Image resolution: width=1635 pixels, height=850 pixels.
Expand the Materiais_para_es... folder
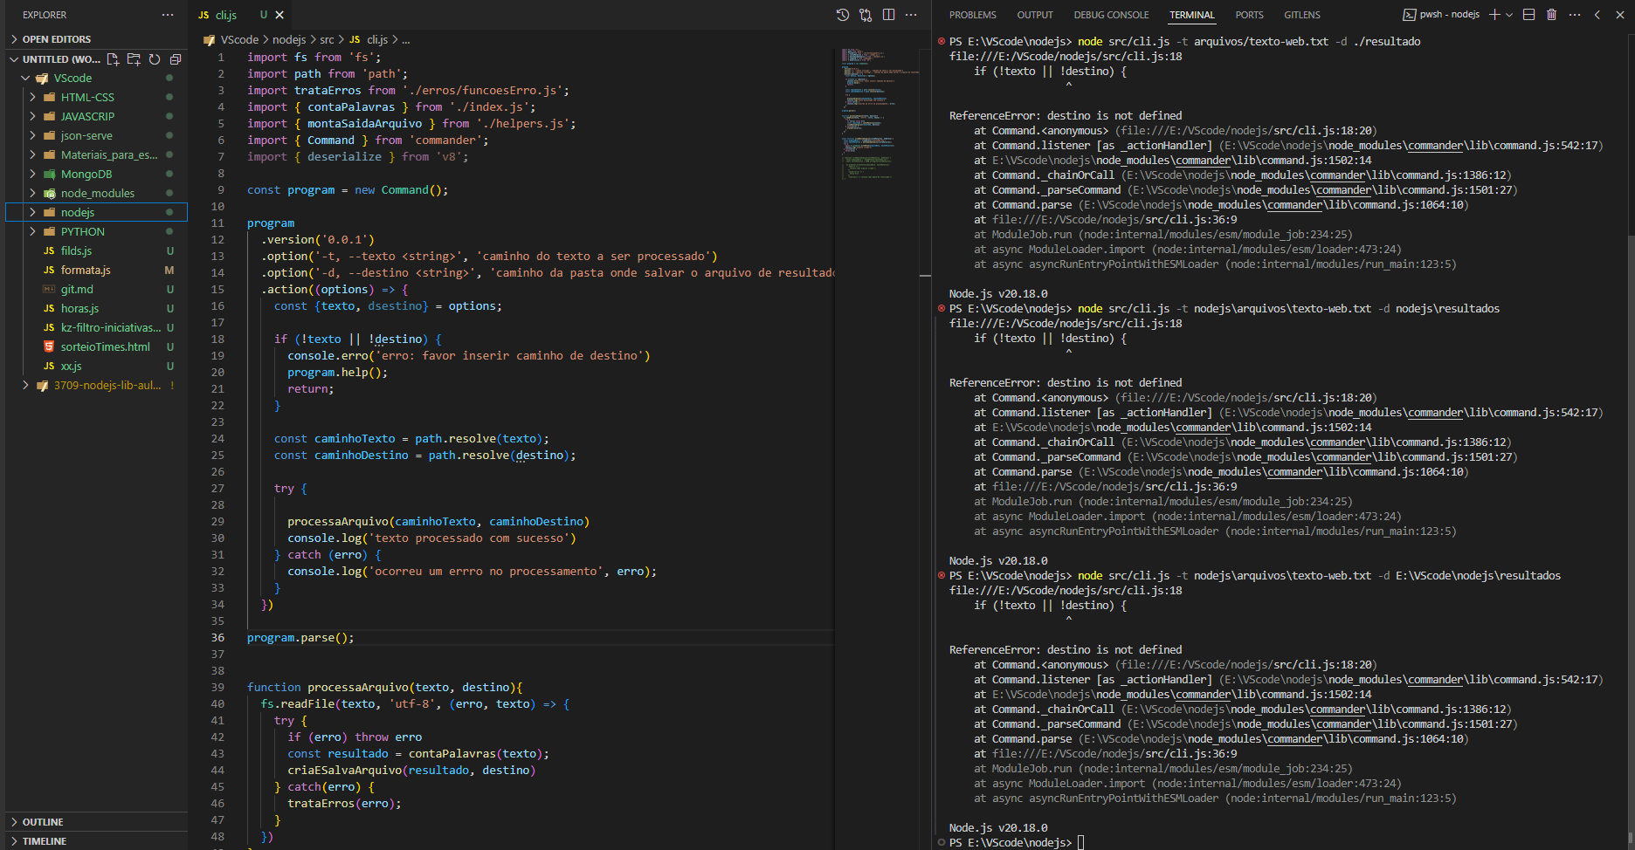pyautogui.click(x=96, y=155)
